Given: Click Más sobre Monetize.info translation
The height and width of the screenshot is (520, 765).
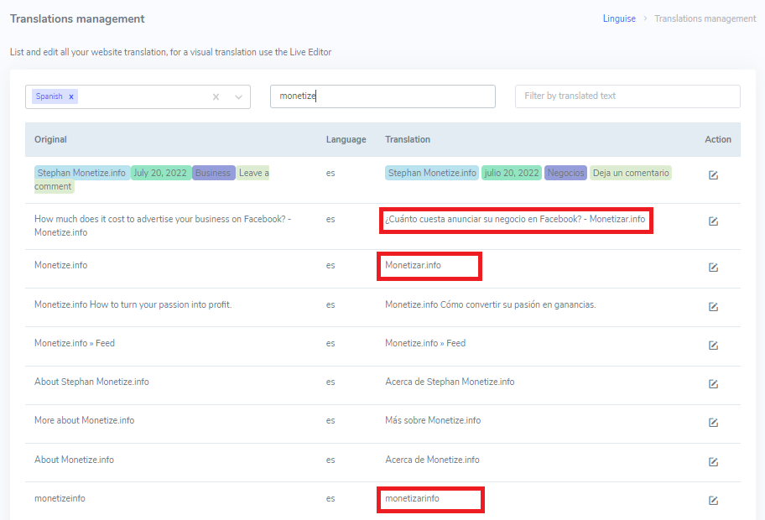Looking at the screenshot, I should (x=433, y=420).
